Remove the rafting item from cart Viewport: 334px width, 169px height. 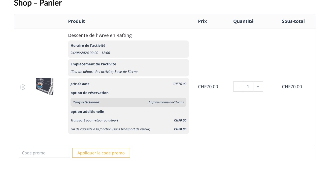tap(23, 87)
